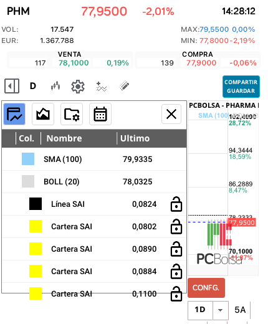268x324 pixels.
Task: Select the D daily period button
Action: tap(33, 86)
